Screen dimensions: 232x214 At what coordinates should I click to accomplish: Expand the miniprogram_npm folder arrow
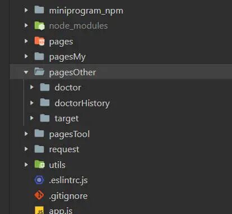[26, 10]
